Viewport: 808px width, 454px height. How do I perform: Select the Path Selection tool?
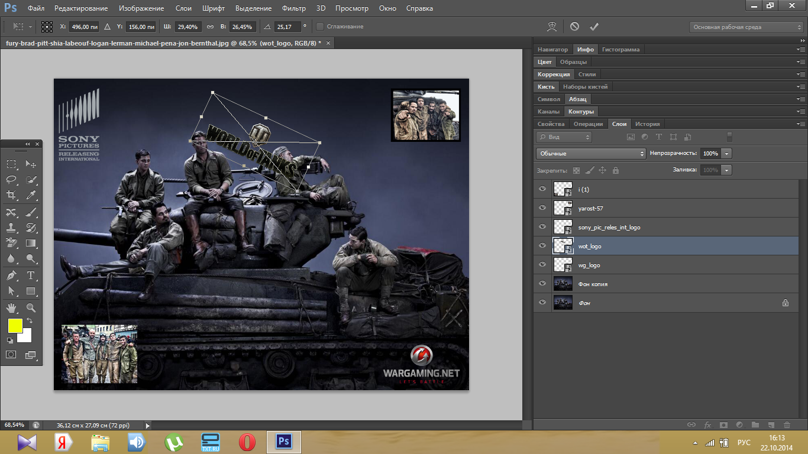click(11, 291)
